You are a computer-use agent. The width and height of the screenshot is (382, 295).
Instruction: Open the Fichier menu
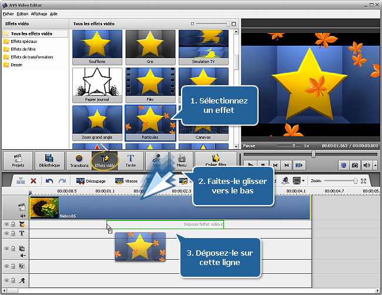[8, 13]
